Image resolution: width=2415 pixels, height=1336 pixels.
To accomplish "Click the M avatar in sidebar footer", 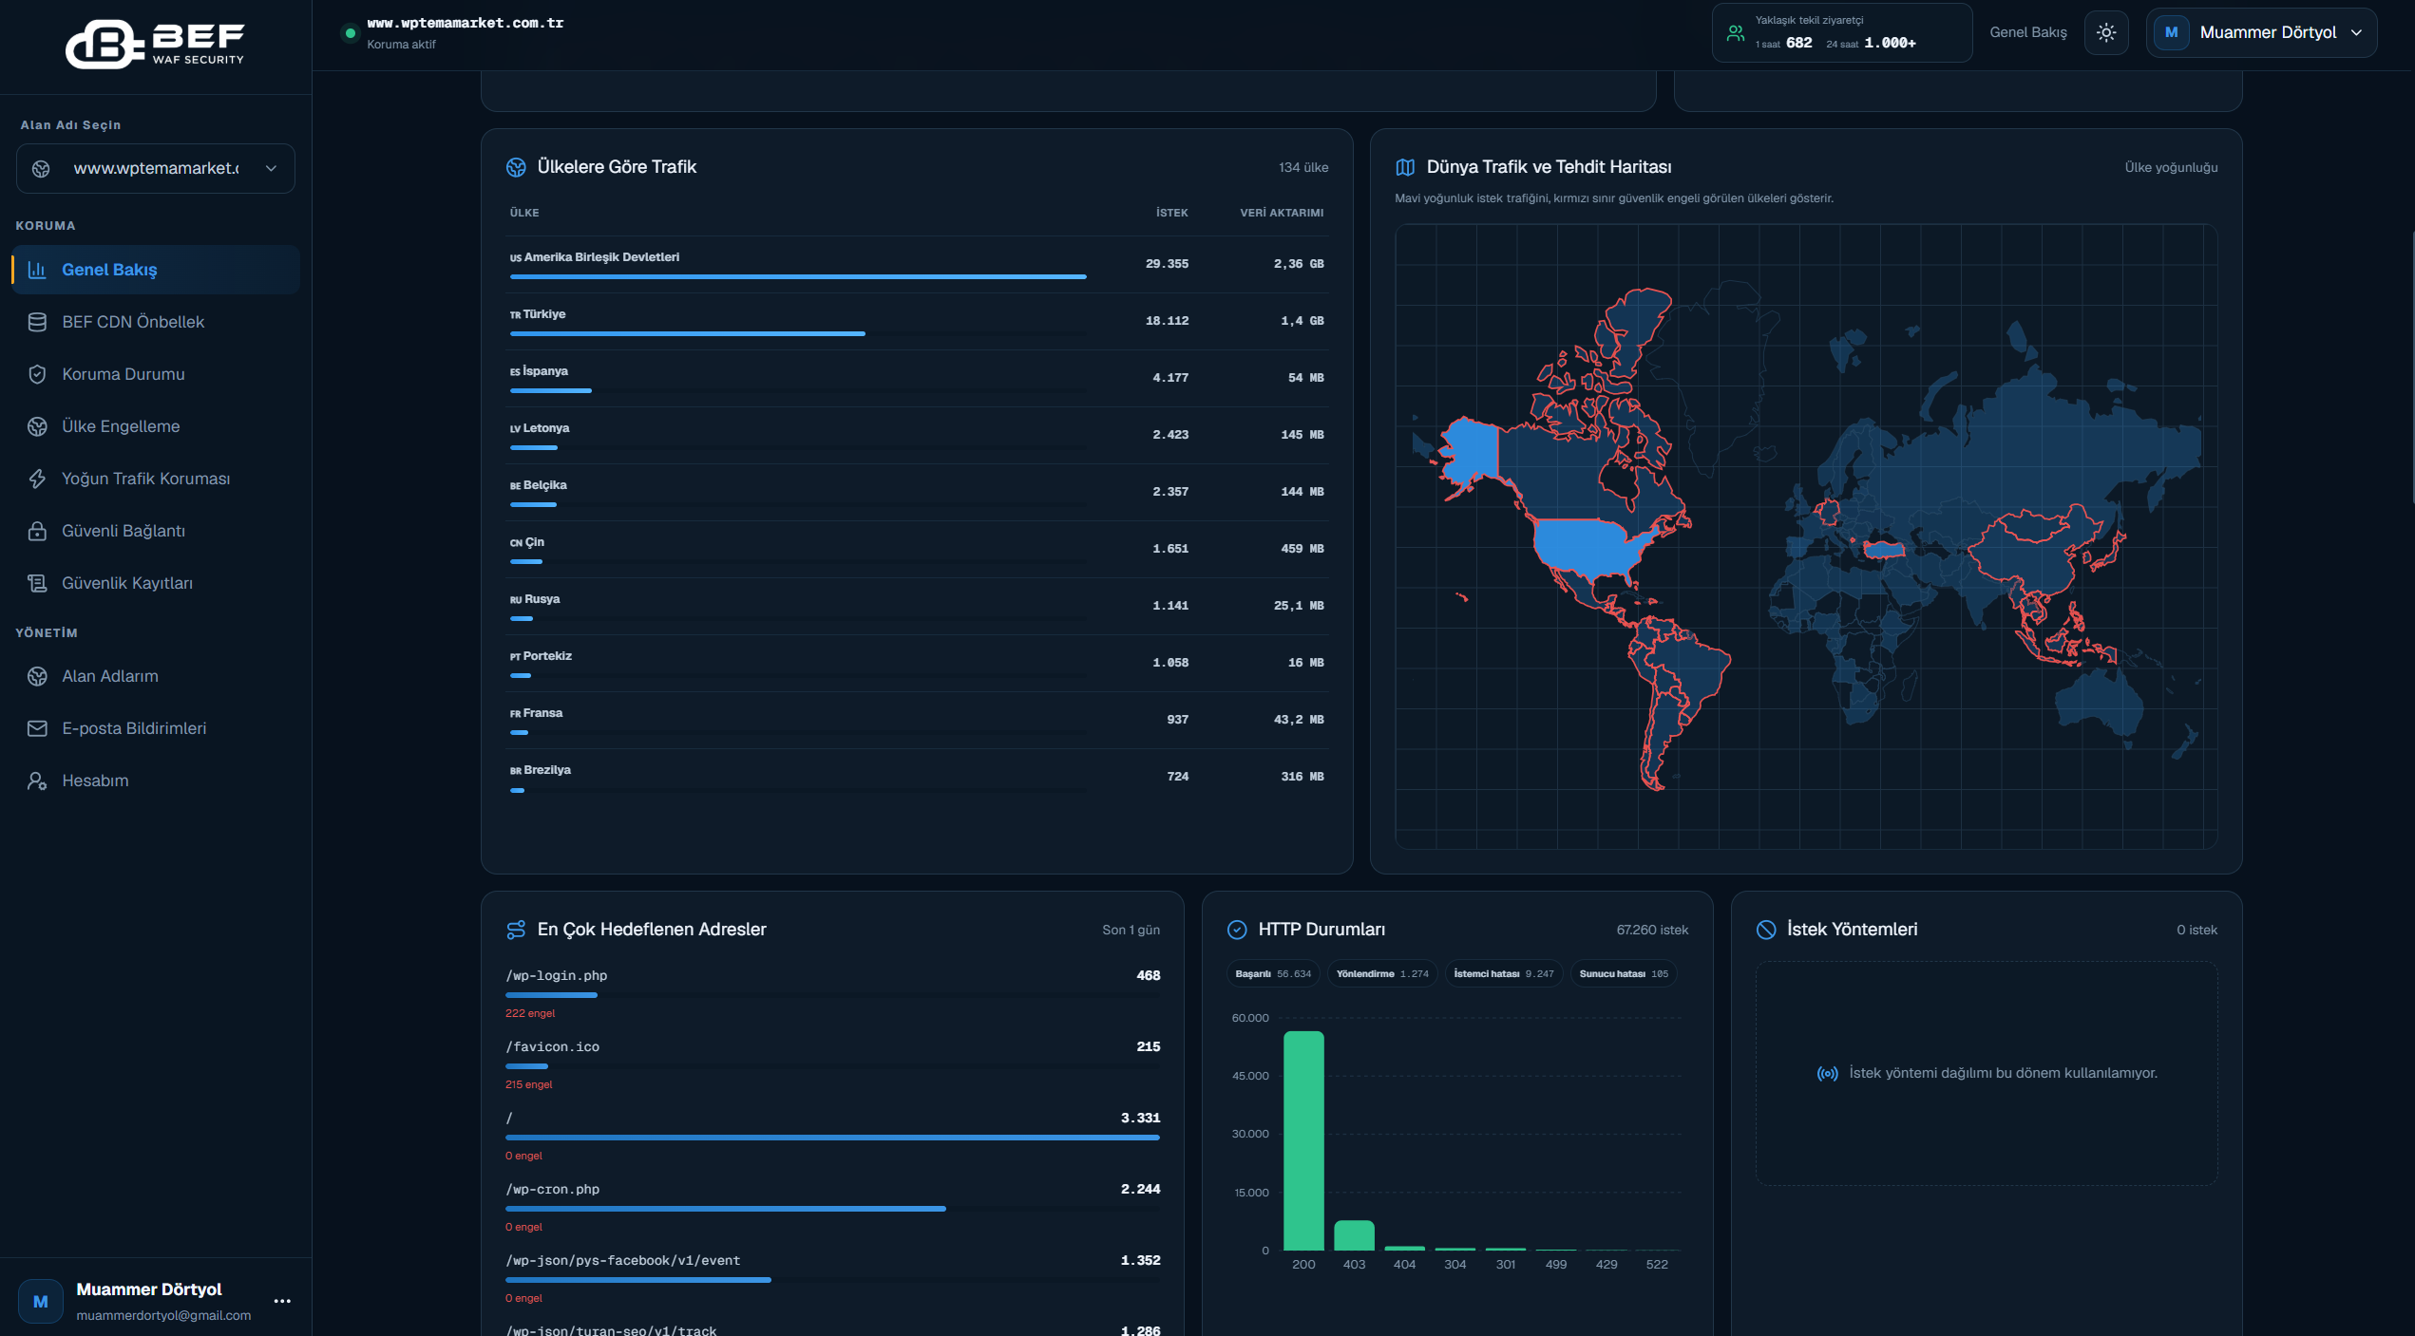I will 41,1302.
